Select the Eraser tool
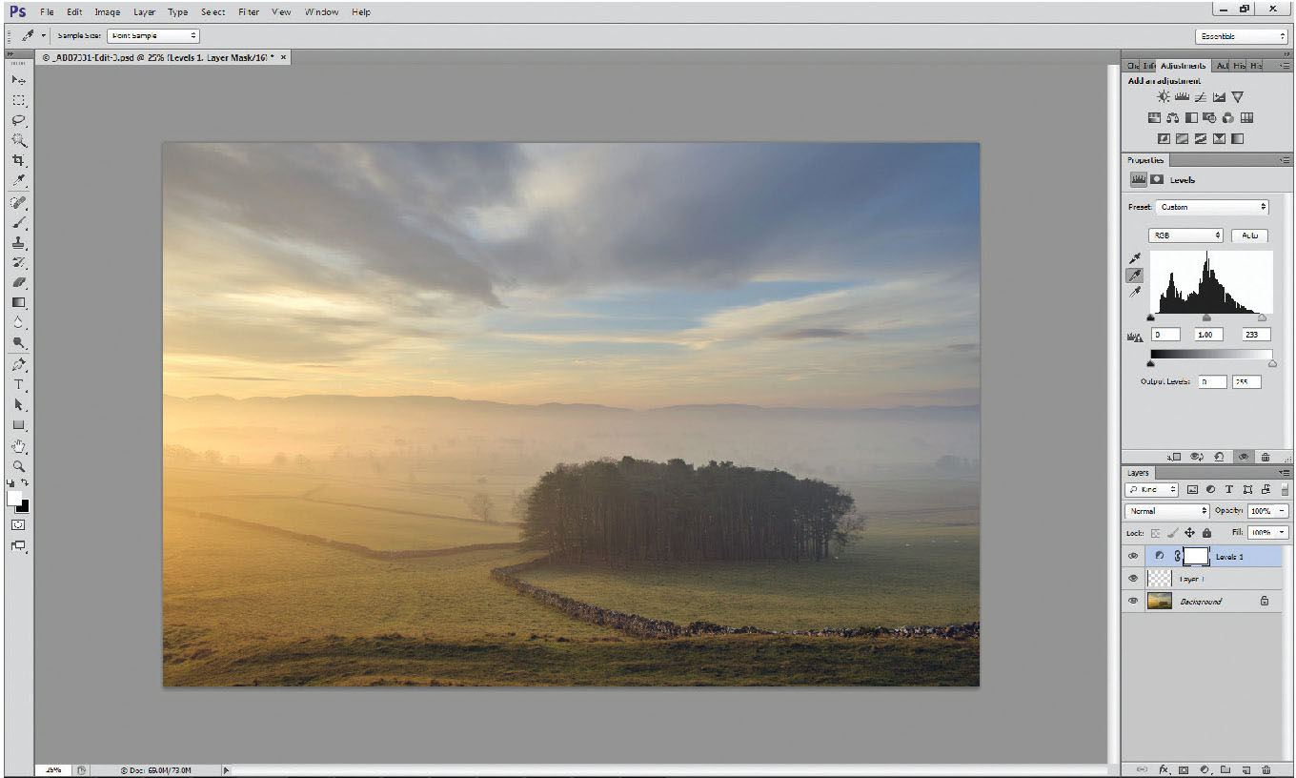This screenshot has width=1296, height=778. (18, 282)
